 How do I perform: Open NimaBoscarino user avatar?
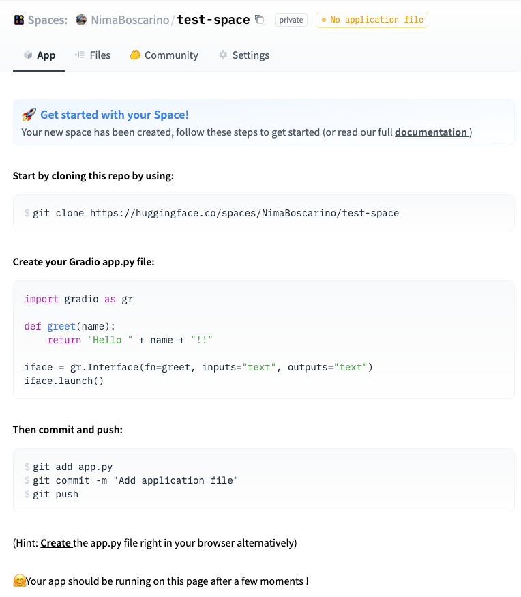tap(81, 20)
